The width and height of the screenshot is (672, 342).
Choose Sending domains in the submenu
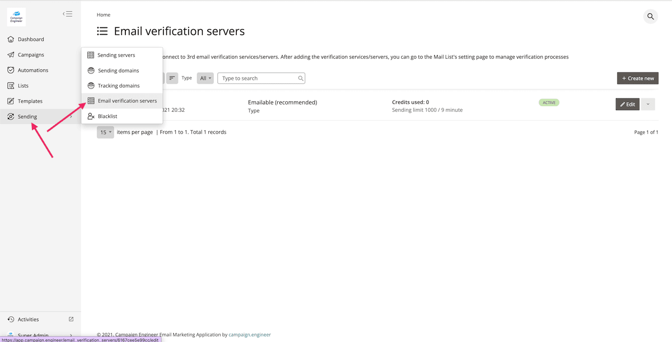(118, 70)
